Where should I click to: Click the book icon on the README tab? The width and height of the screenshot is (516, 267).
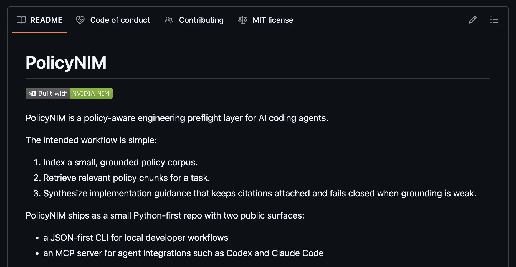coord(21,20)
